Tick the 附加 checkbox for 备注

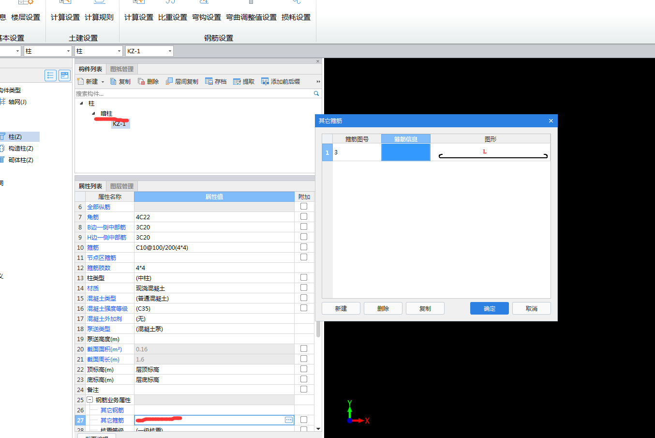point(304,389)
